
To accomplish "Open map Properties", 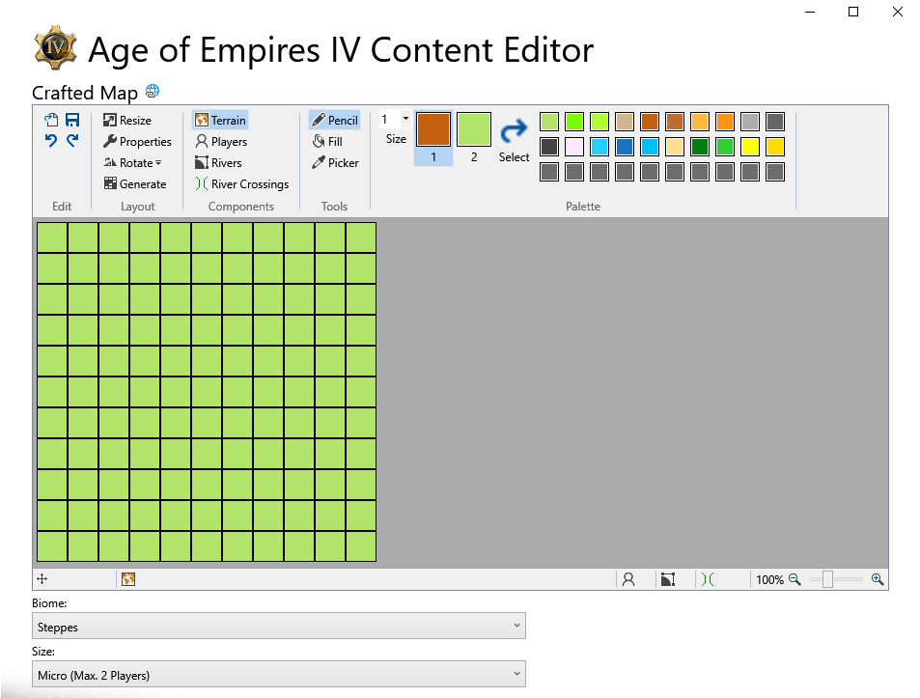I will (137, 141).
